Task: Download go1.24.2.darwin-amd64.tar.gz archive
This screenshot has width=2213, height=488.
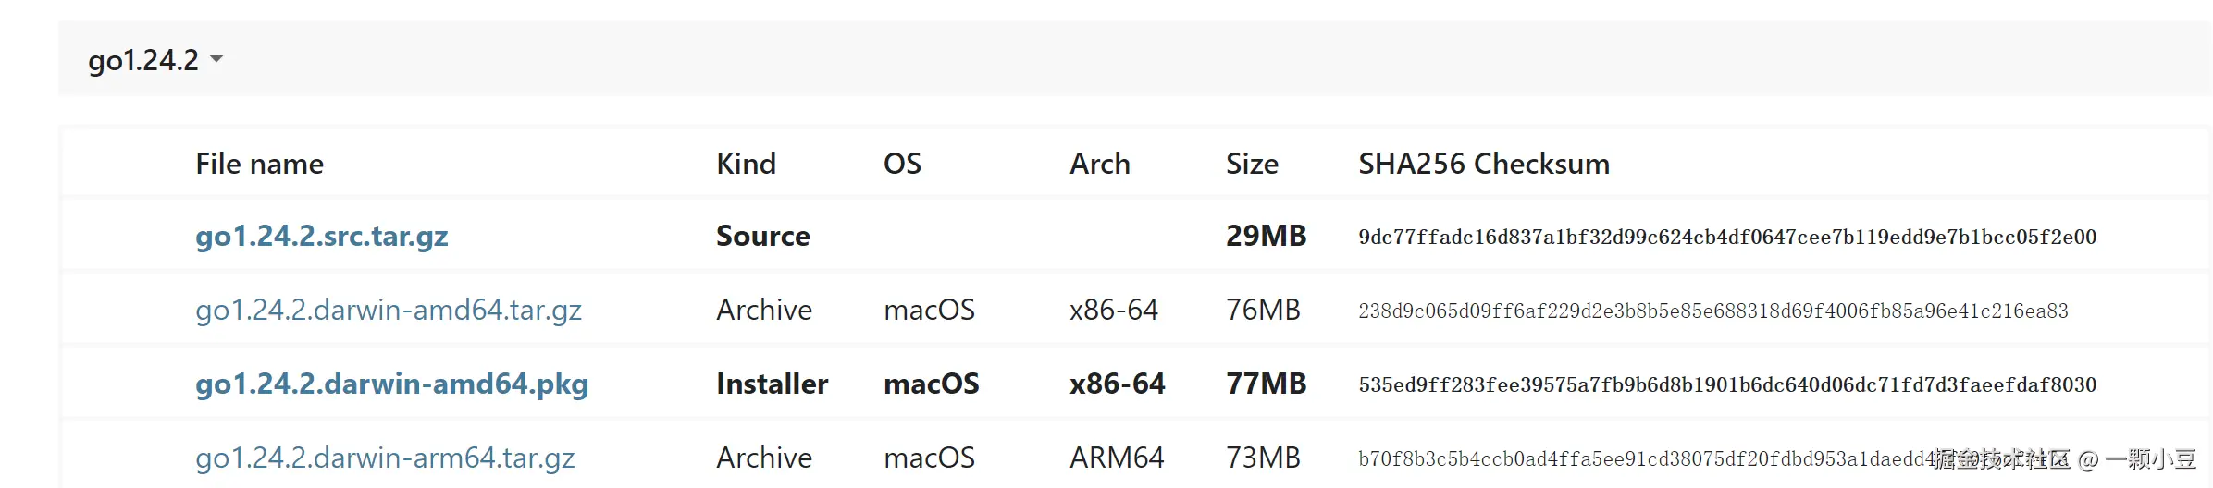Action: click(x=388, y=311)
